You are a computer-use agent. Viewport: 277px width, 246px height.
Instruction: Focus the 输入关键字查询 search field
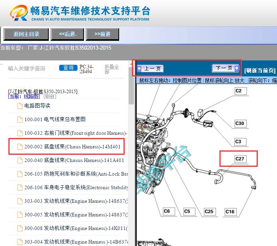[x=26, y=68]
